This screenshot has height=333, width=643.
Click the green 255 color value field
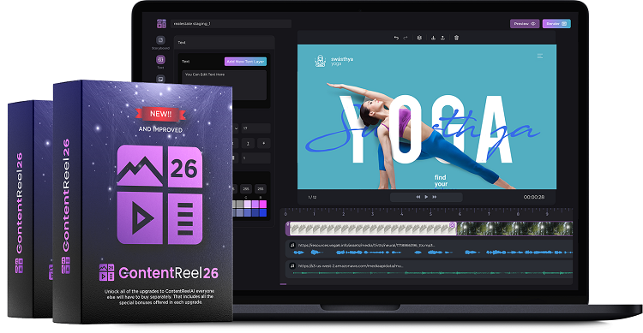click(246, 189)
